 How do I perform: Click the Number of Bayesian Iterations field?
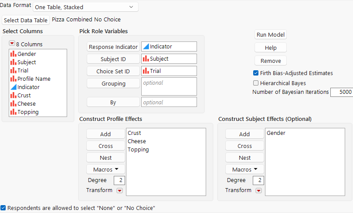(341, 92)
